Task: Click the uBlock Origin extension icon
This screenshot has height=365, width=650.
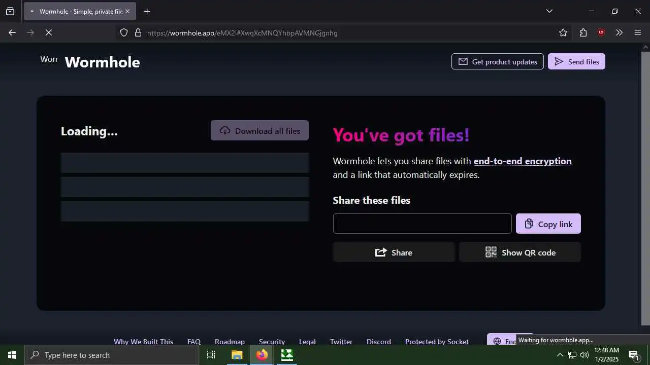Action: [601, 32]
